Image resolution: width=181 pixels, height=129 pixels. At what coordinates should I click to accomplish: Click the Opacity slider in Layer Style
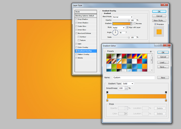[x=129, y=20]
